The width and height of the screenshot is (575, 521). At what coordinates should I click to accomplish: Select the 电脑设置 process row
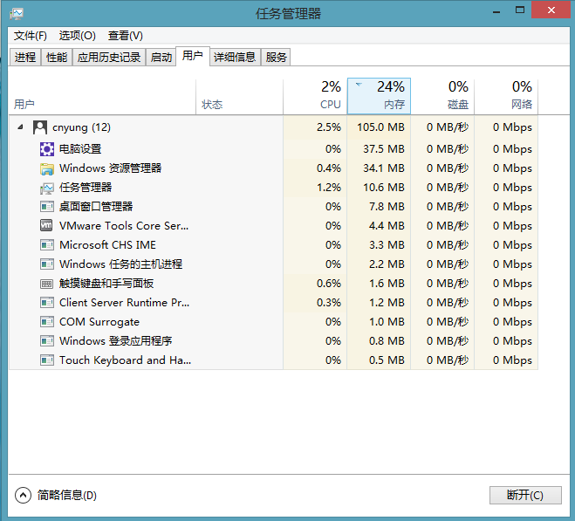[x=274, y=149]
